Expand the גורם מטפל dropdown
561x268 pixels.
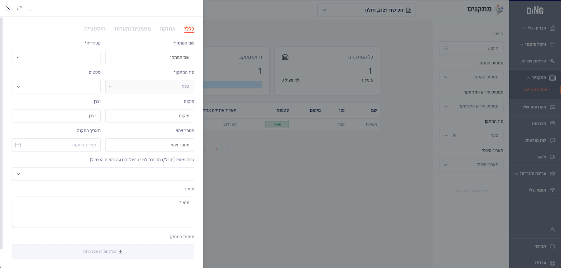103,174
